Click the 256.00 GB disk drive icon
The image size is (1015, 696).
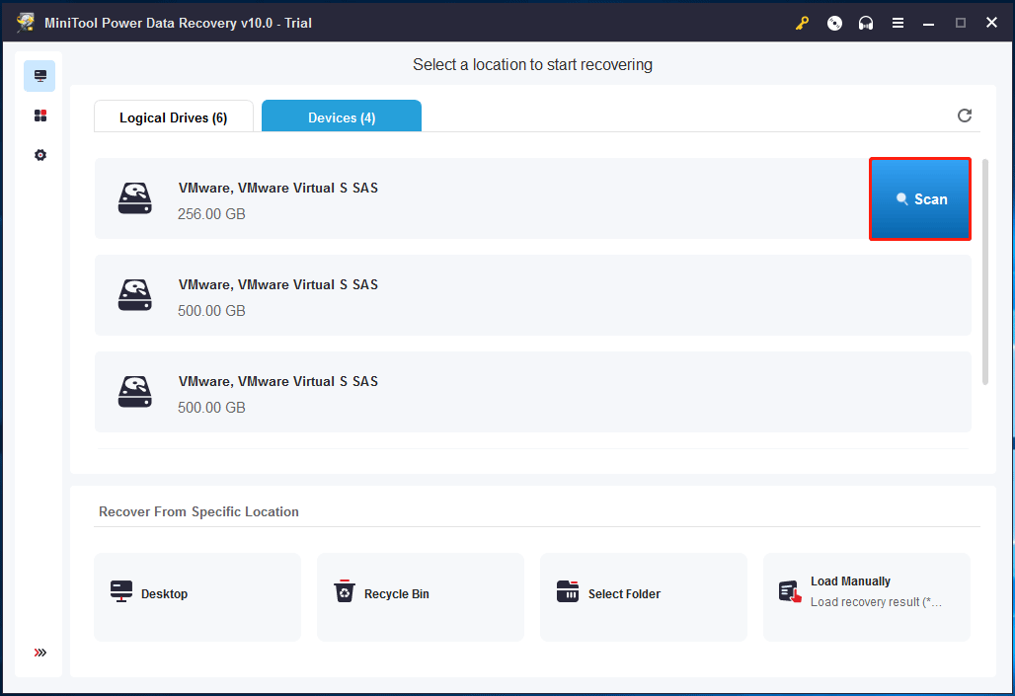134,198
